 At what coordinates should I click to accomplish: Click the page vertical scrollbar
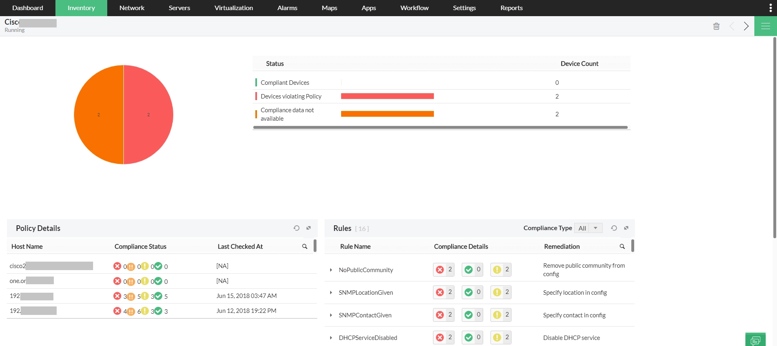[775, 137]
